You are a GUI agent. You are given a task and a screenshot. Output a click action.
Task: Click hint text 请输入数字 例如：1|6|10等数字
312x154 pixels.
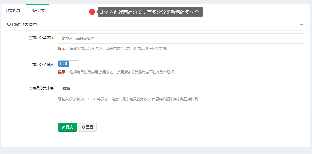(x=128, y=99)
